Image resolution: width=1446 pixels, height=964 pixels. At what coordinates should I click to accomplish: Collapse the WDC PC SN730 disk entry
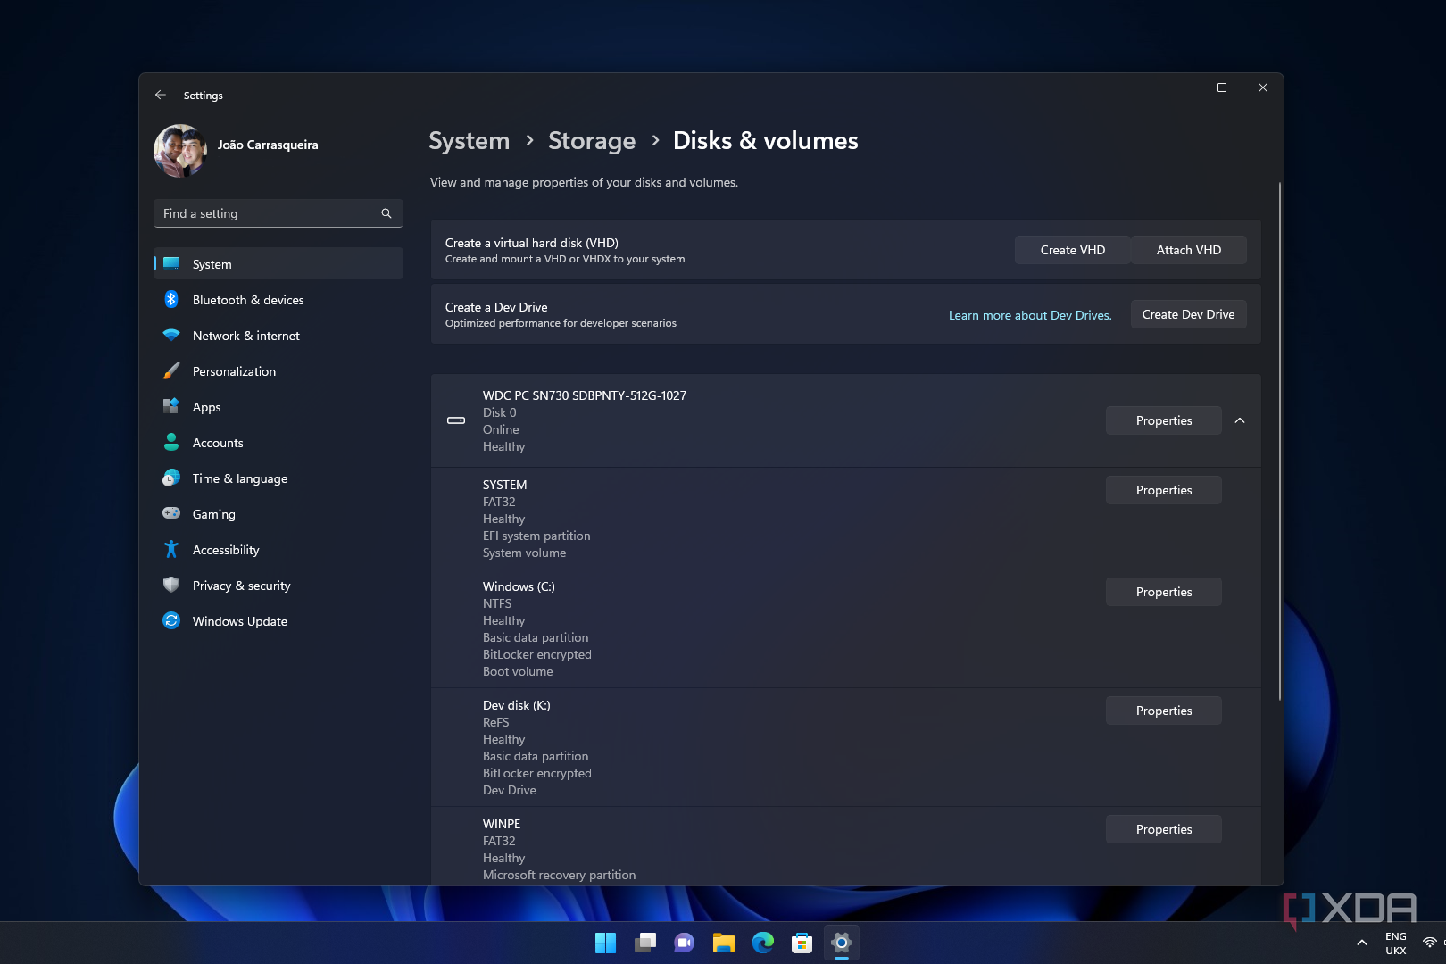point(1240,420)
